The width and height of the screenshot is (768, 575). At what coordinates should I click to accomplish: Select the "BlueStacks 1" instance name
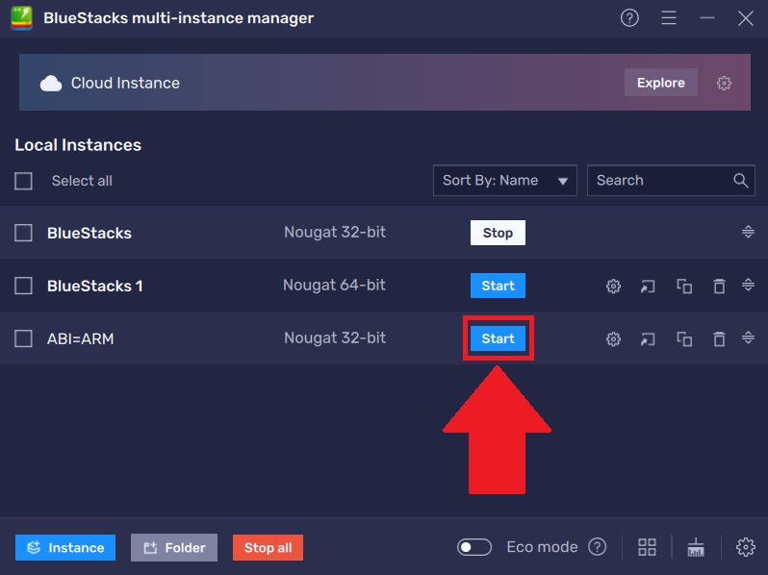[94, 286]
